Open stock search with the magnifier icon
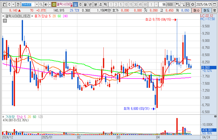Image resolution: width=218 pixels, height=140 pixels. pos(41,5)
